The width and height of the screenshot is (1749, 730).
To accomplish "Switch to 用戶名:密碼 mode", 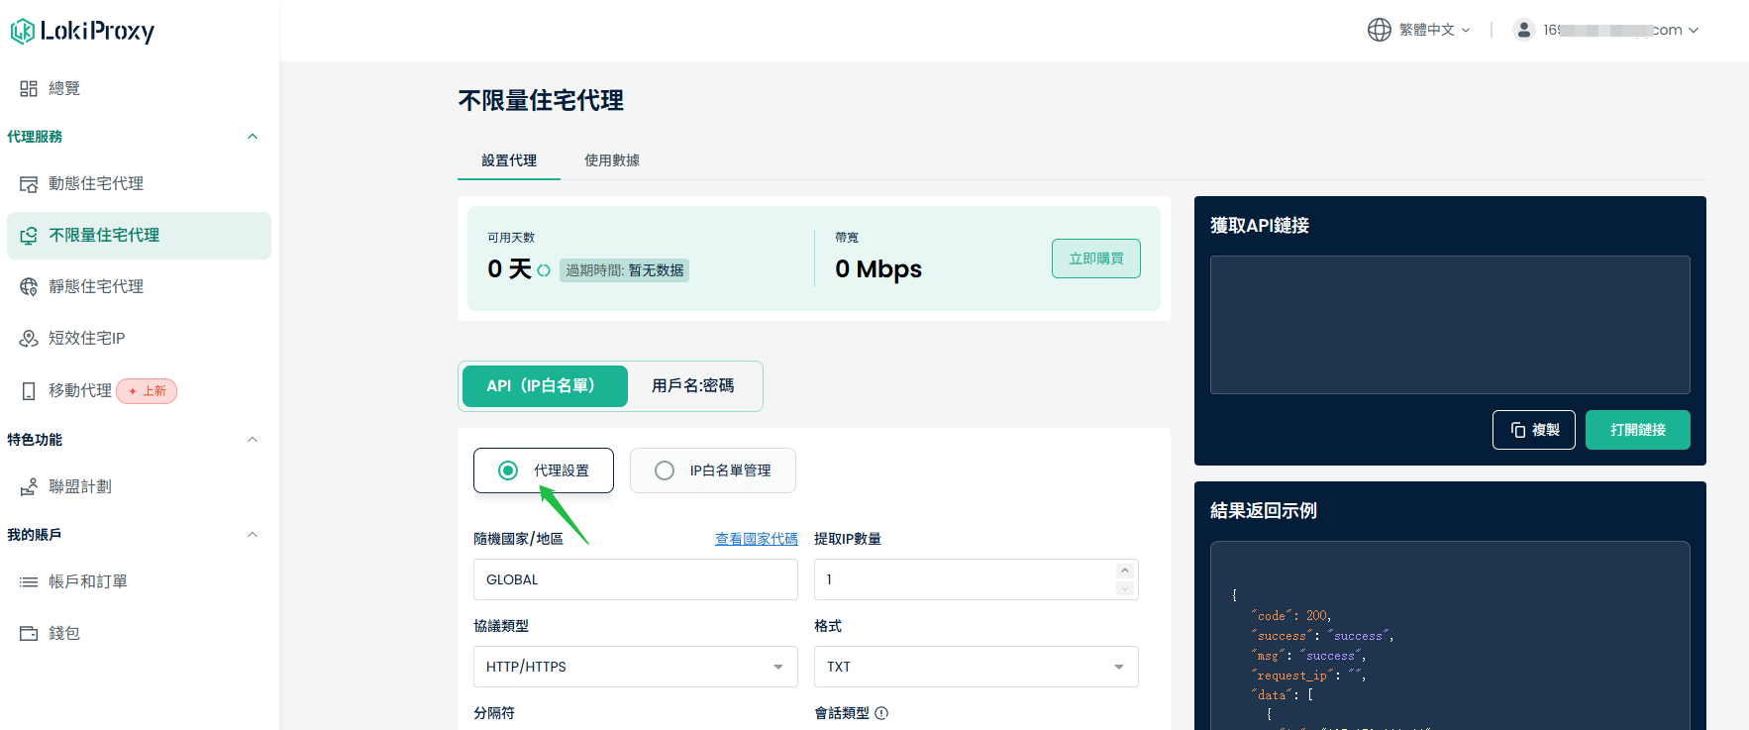I will pyautogui.click(x=693, y=386).
